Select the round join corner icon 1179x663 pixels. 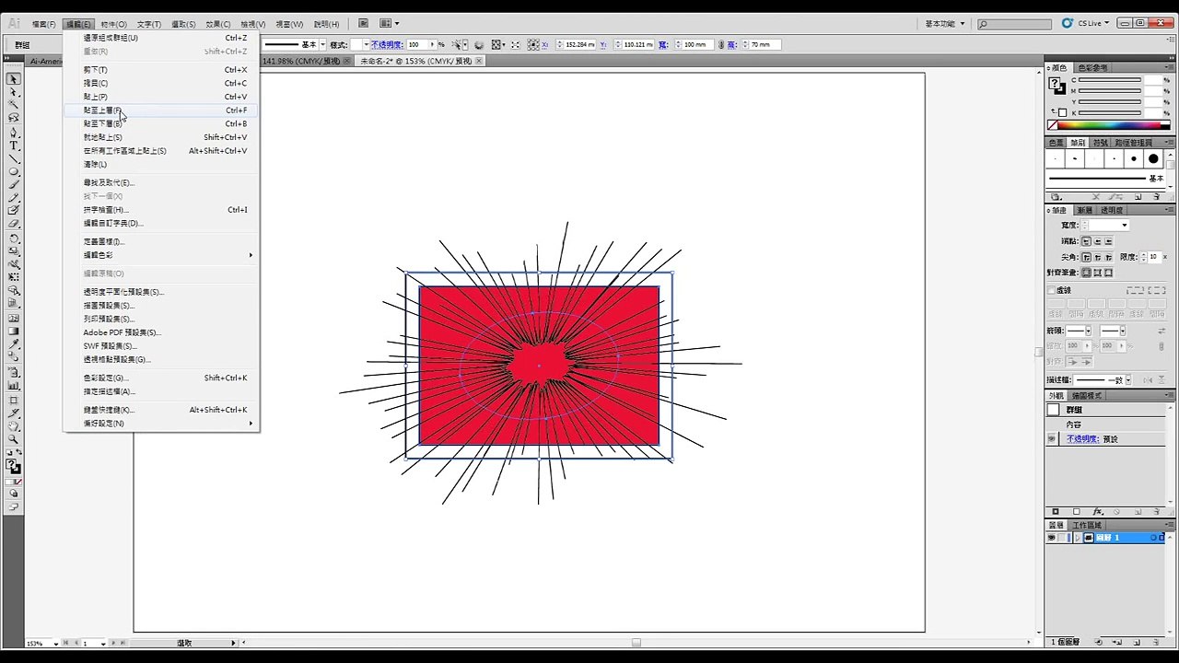(x=1098, y=257)
